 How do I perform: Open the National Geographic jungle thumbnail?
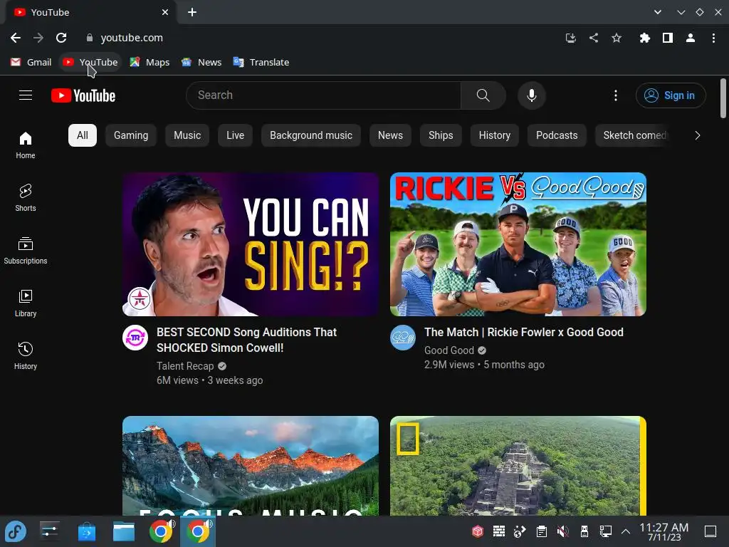coord(518,466)
